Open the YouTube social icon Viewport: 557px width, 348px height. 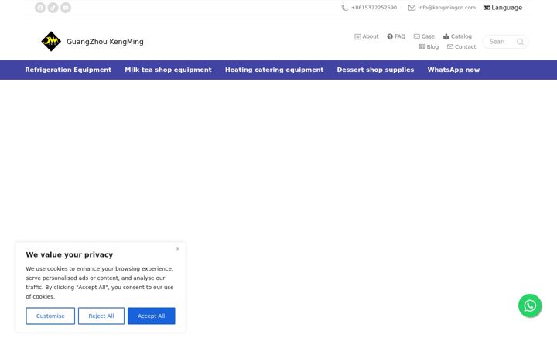(66, 8)
